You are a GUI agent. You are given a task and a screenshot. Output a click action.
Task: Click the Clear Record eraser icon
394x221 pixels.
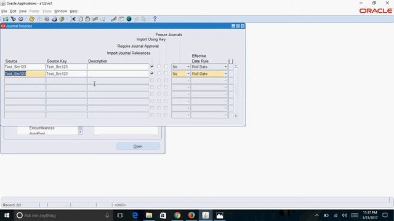pos(95,19)
